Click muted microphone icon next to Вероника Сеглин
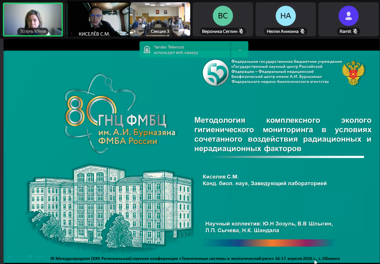Image resolution: width=380 pixels, height=264 pixels. click(x=241, y=31)
